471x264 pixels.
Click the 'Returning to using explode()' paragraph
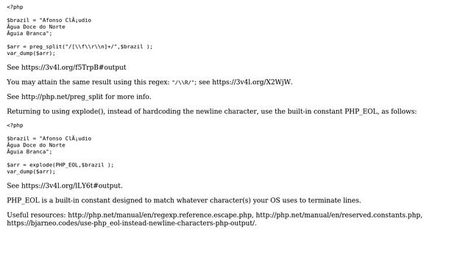point(212,111)
